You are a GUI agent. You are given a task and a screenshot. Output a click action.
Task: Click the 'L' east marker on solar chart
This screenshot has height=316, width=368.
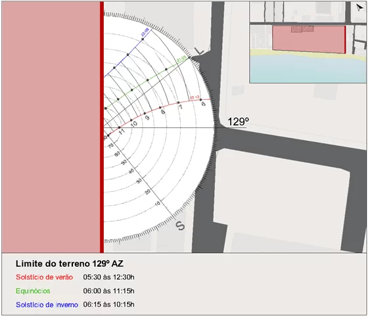199,51
